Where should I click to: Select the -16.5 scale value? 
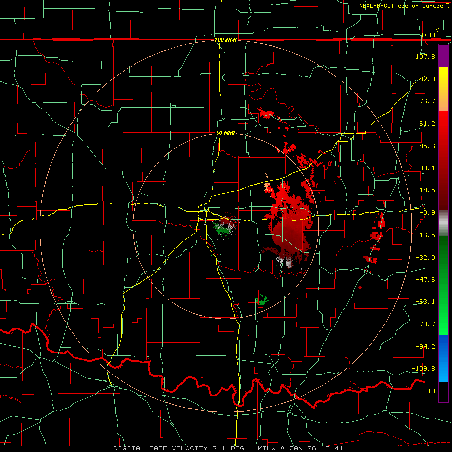tap(425, 235)
